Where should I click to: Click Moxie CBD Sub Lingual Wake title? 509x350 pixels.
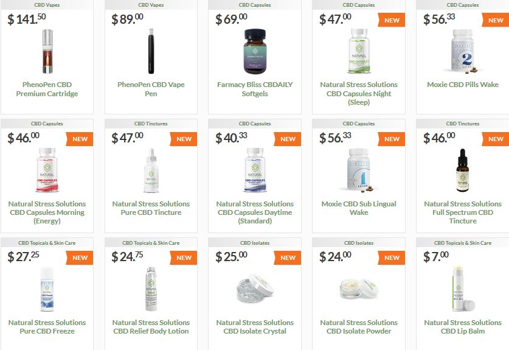(x=359, y=208)
